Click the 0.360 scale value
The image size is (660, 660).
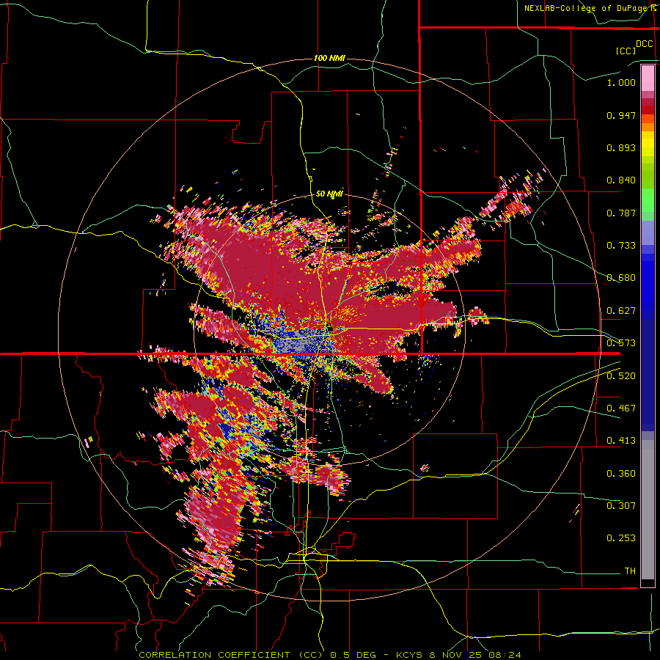point(621,474)
